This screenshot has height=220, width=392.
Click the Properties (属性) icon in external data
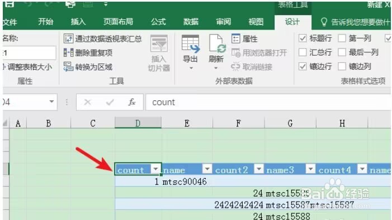click(236, 38)
